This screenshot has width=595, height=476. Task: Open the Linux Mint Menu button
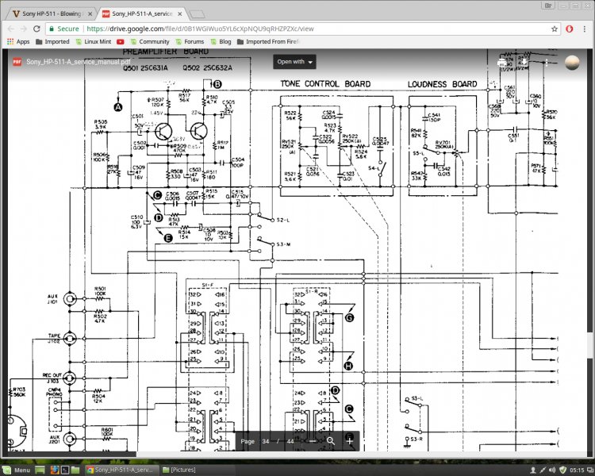[16, 470]
